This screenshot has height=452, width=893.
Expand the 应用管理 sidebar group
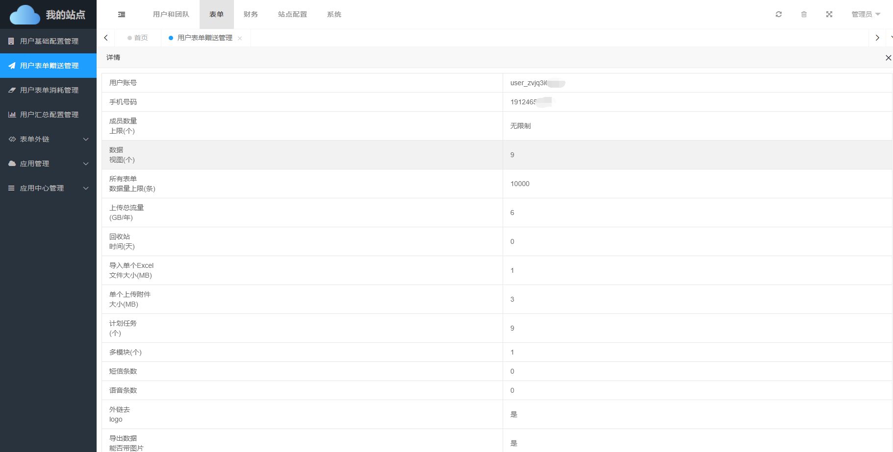point(48,164)
